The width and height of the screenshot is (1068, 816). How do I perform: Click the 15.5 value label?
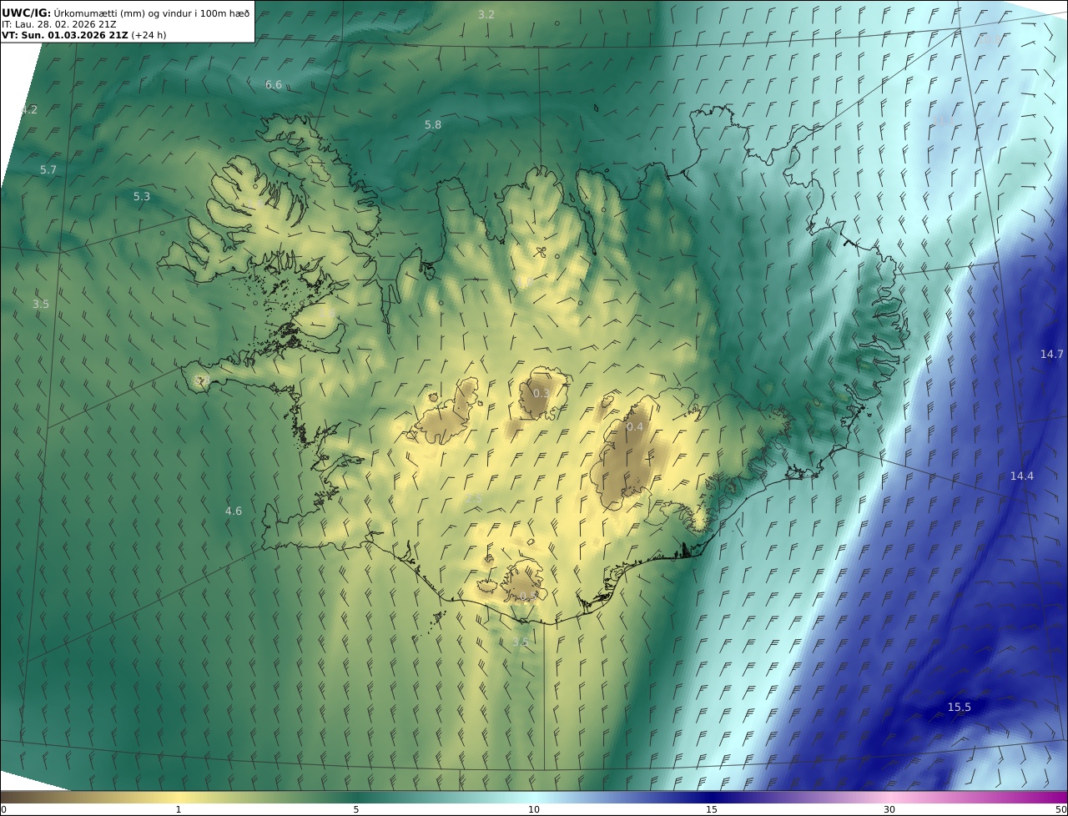click(960, 708)
